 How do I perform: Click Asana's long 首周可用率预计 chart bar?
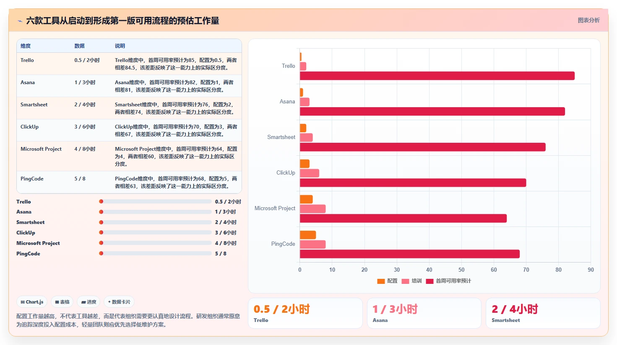pyautogui.click(x=432, y=111)
